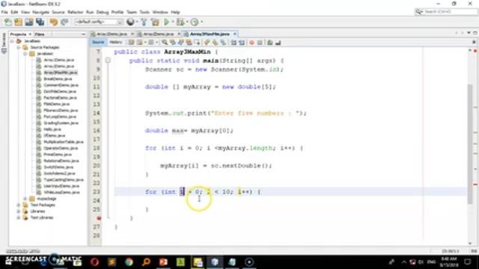Click the New File toolbar icon
The image size is (479, 269).
pyautogui.click(x=8, y=22)
